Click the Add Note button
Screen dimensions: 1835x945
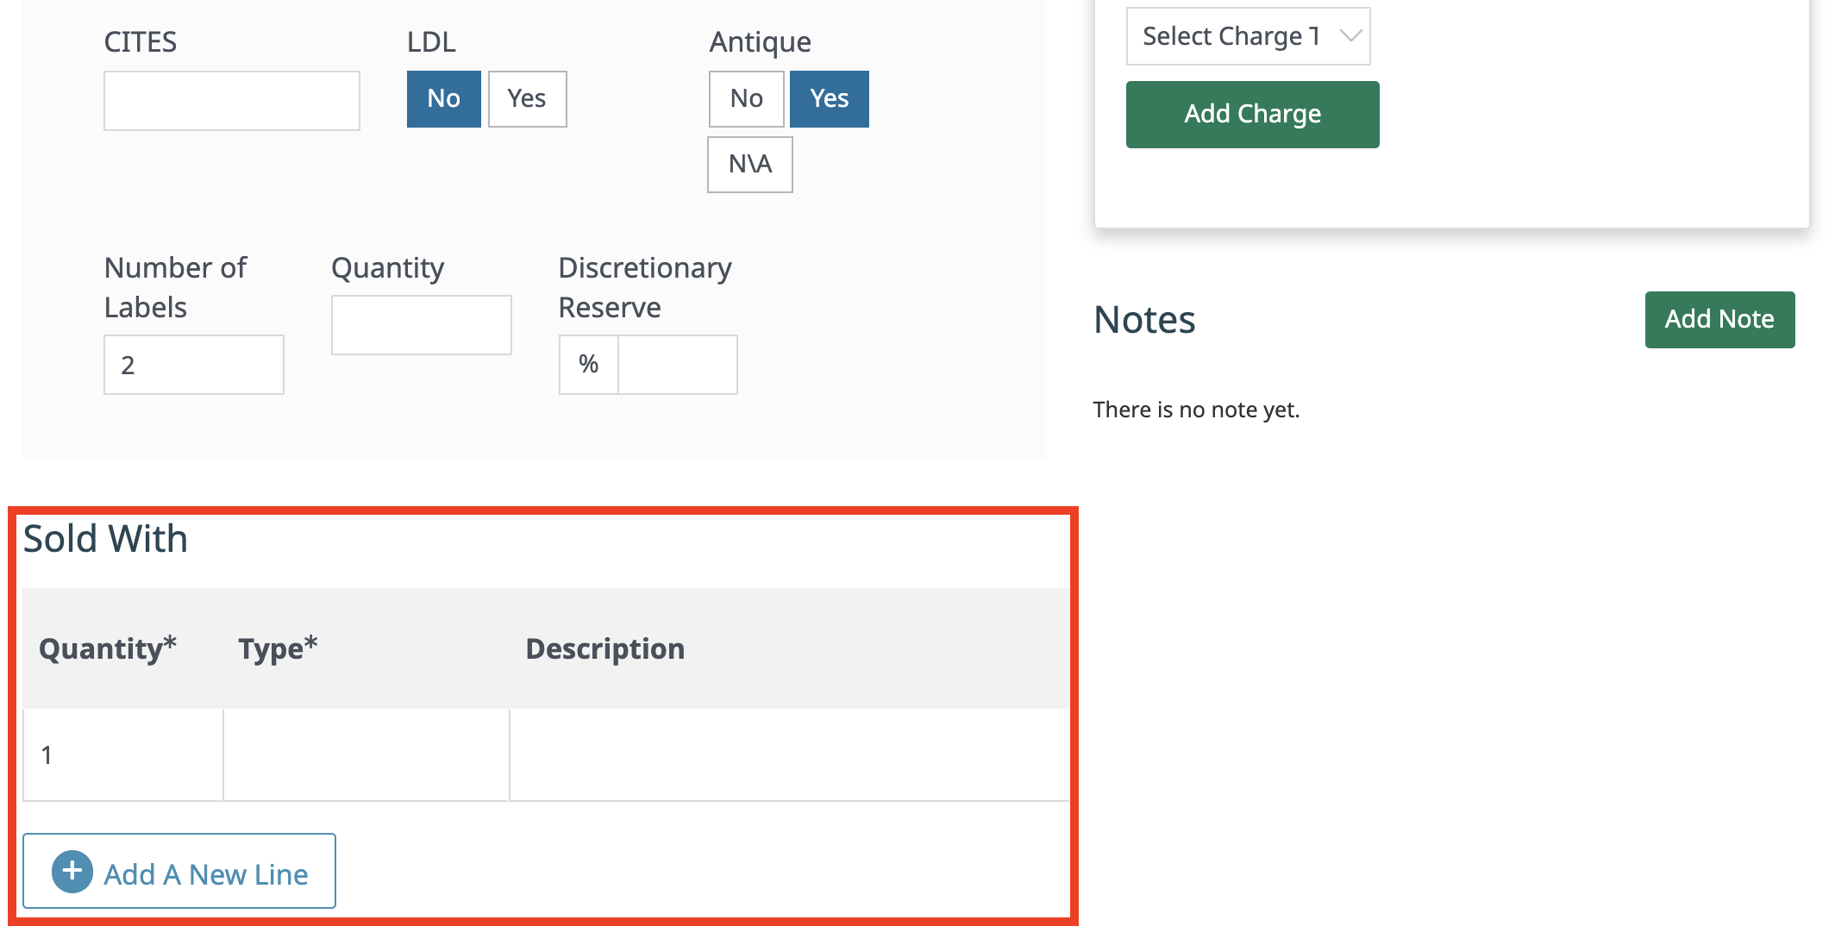point(1720,320)
